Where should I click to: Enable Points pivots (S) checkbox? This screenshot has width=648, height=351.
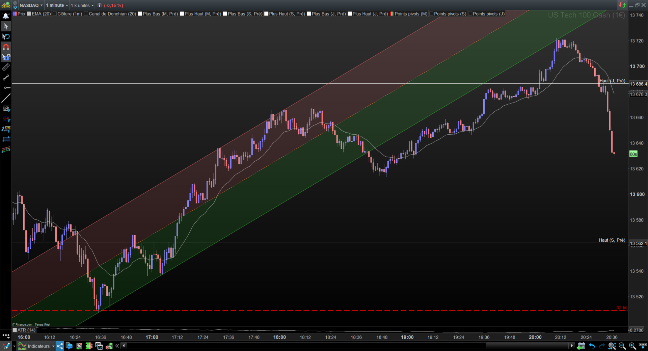(431, 14)
